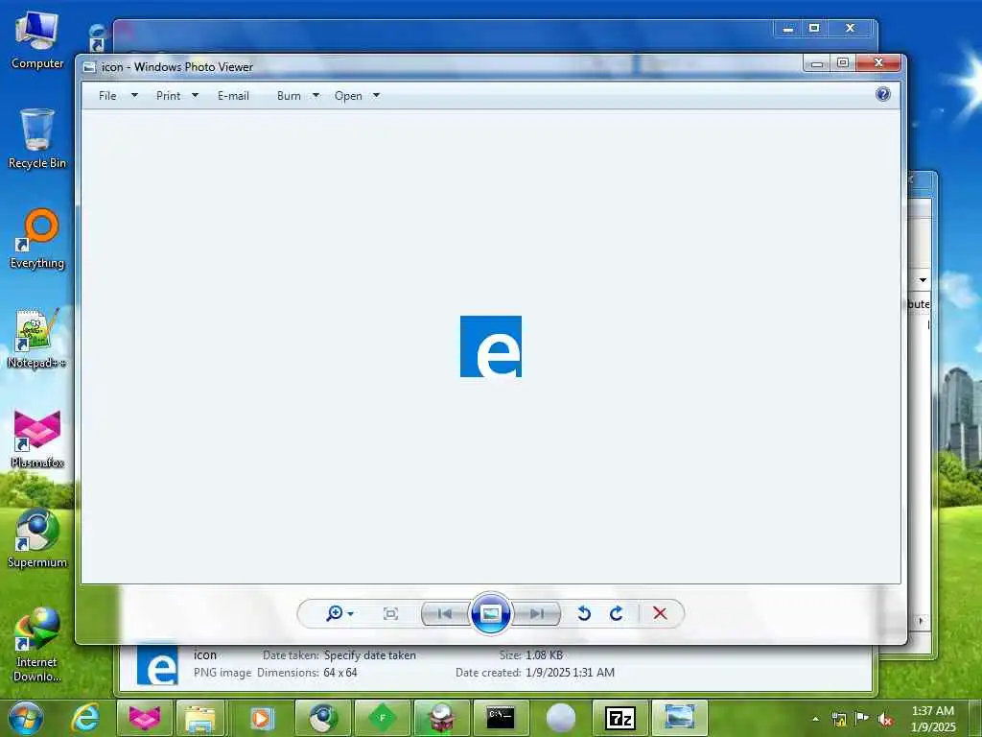Image resolution: width=982 pixels, height=737 pixels.
Task: Switch to Command Prompt in the taskbar
Action: pyautogui.click(x=501, y=718)
